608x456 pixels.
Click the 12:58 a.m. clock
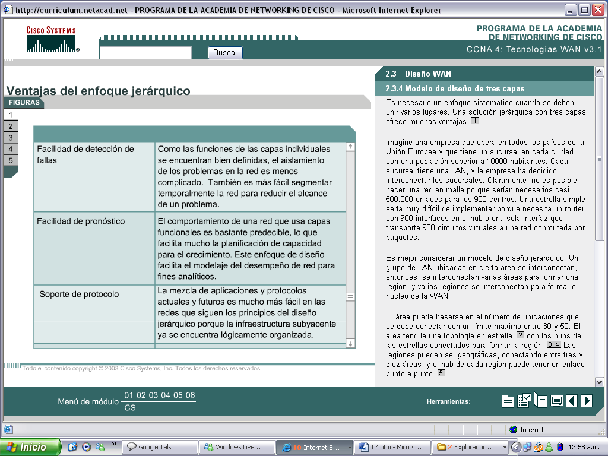point(584,447)
